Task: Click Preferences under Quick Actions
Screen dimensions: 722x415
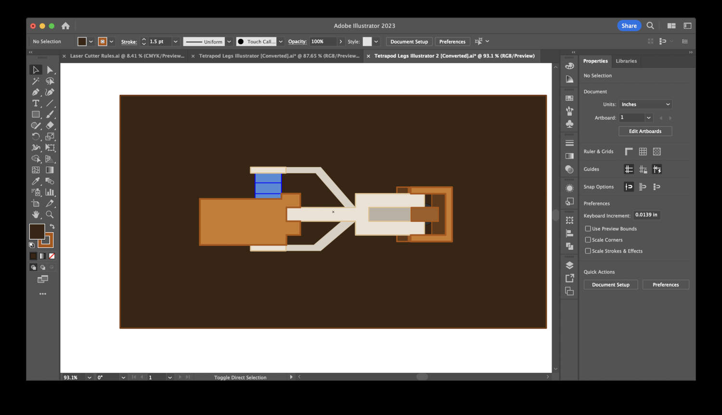Action: [666, 285]
